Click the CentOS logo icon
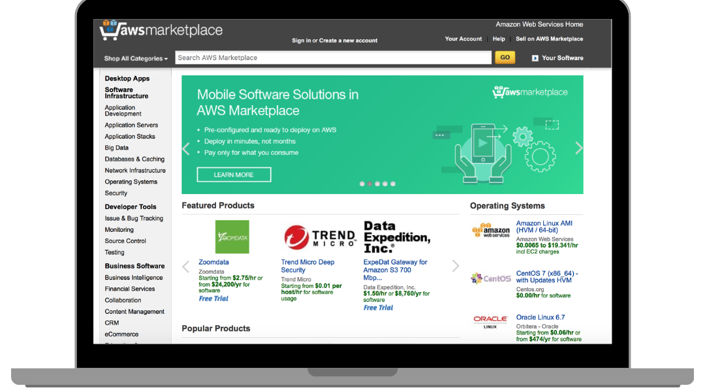The width and height of the screenshot is (705, 392). click(491, 278)
